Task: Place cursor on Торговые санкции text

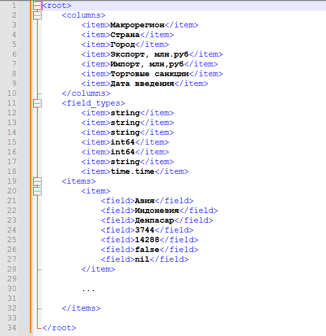Action: (150, 74)
